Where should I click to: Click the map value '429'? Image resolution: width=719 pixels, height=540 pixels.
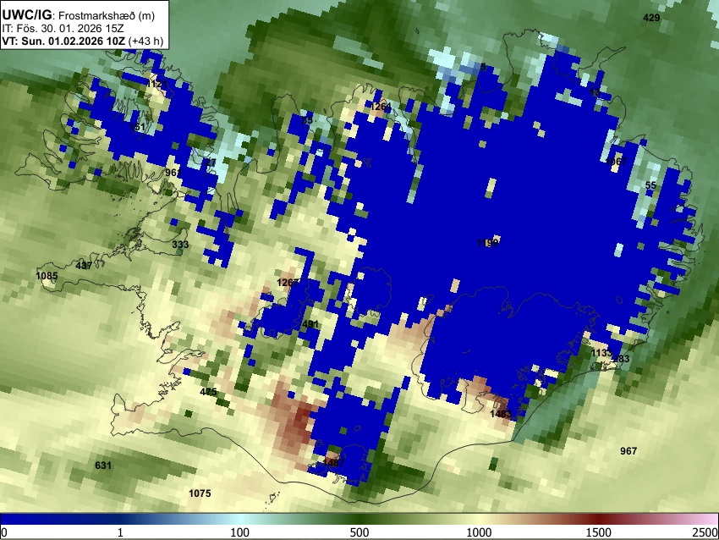[651, 18]
